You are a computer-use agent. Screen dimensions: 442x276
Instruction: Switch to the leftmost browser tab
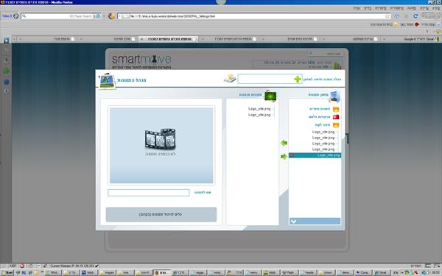[46, 39]
